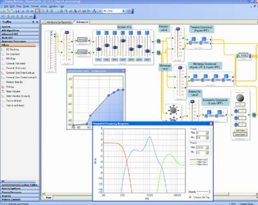The width and height of the screenshot is (258, 205).
Task: Click the Undo icon in the toolbar
Action: tap(28, 11)
